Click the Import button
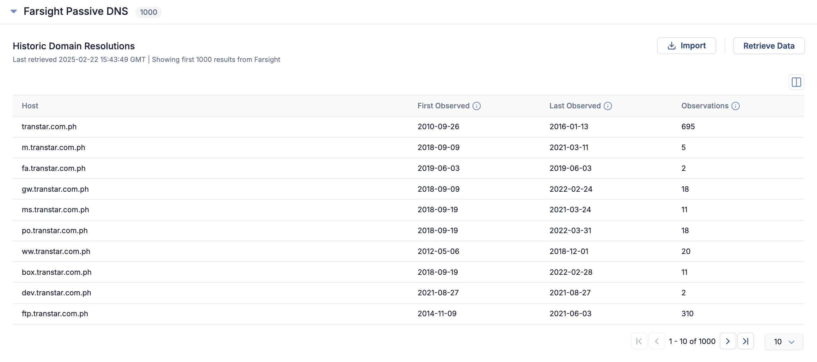817x362 pixels. click(x=686, y=46)
